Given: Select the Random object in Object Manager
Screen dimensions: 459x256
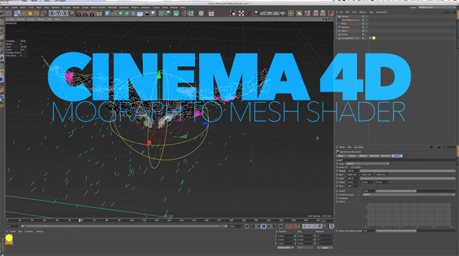Looking at the screenshot, I should point(345,27).
